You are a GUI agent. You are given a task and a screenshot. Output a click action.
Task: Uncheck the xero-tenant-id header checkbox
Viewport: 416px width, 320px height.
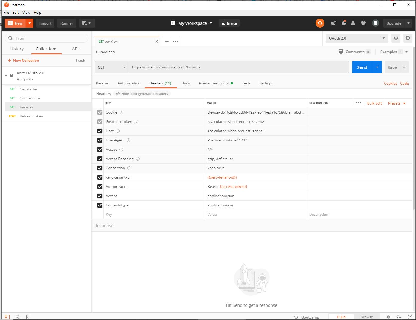point(100,177)
